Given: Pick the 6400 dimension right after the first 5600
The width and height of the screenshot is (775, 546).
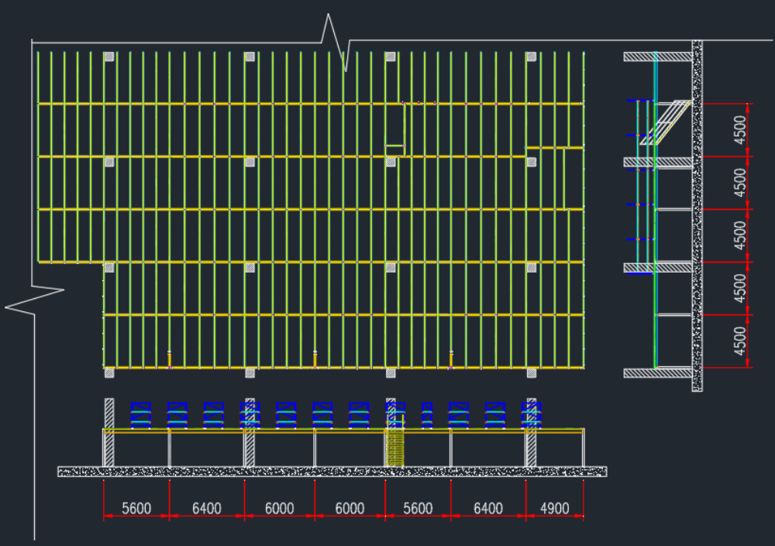Looking at the screenshot, I should 207,508.
